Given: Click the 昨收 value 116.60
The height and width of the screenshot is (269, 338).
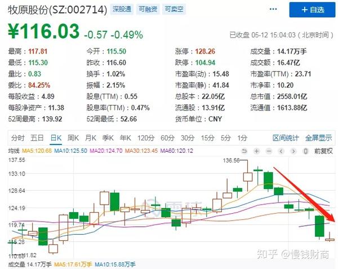Looking at the screenshot, I should pyautogui.click(x=117, y=63).
